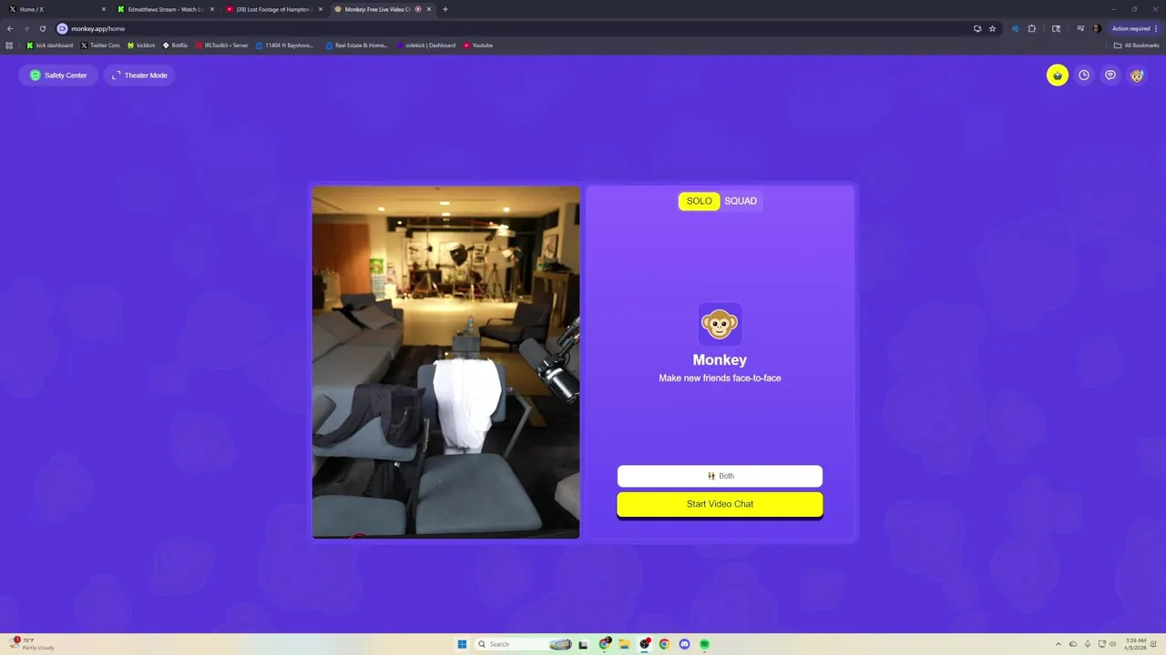
Task: Open the monkey profile avatar
Action: [x=1137, y=76]
